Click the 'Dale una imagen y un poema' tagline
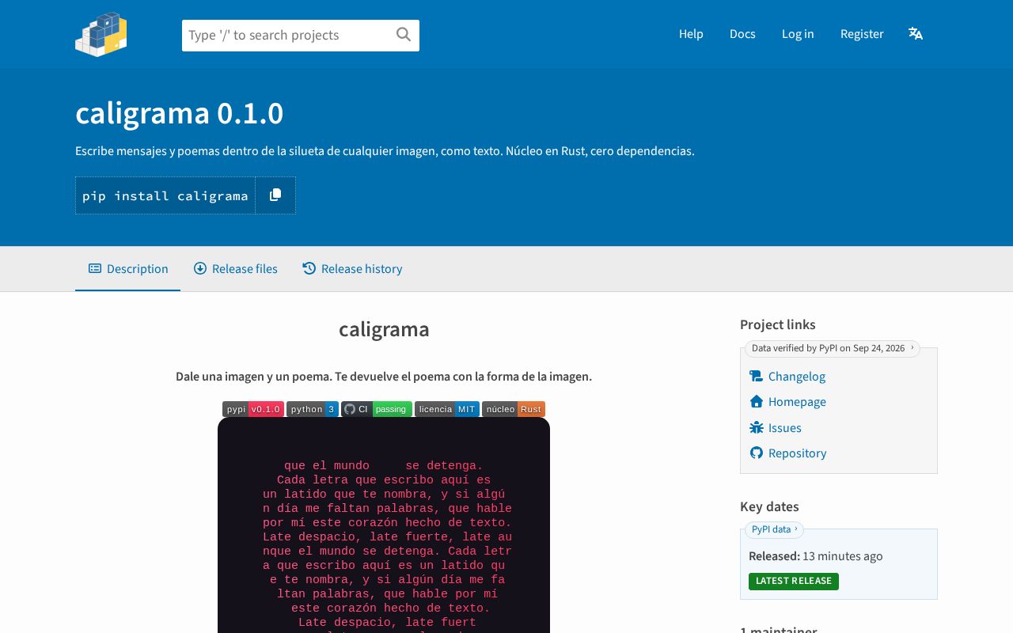This screenshot has height=633, width=1013. click(384, 377)
